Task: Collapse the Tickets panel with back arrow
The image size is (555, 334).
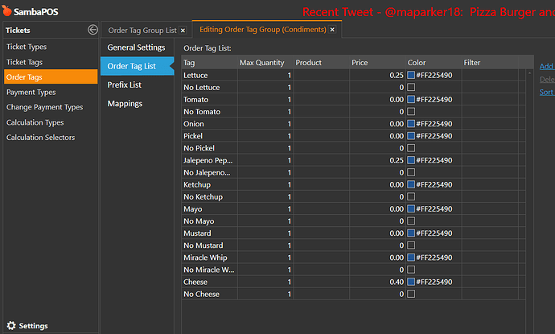Action: pyautogui.click(x=92, y=30)
